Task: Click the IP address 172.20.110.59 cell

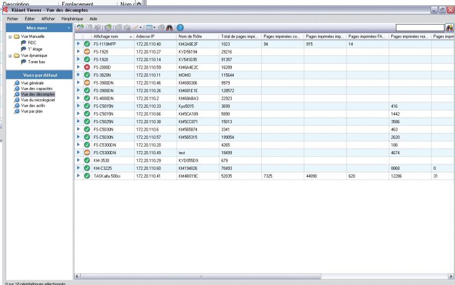Action: coord(155,67)
